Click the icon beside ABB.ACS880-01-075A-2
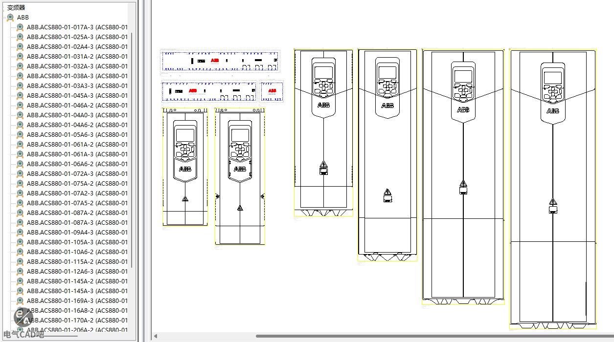 coord(20,183)
